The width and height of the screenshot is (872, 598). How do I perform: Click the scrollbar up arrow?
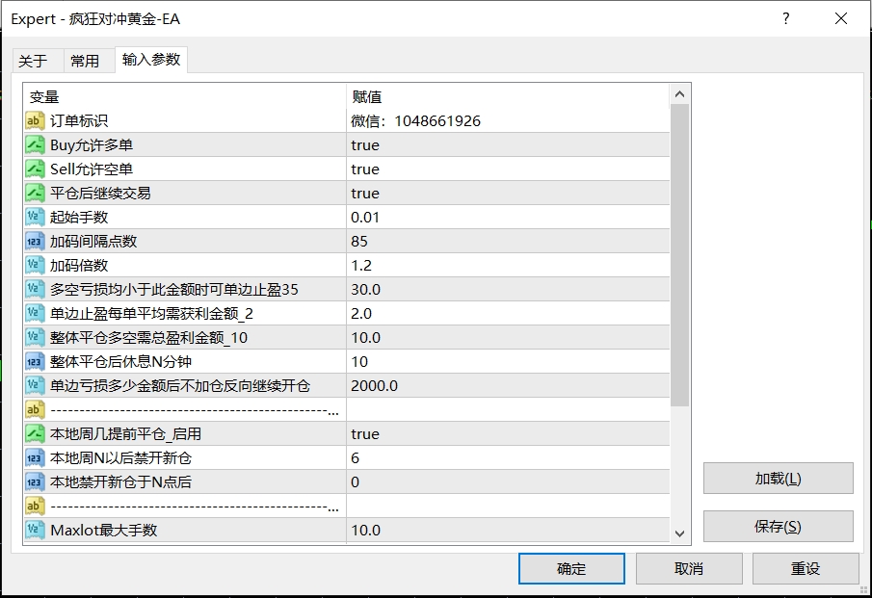680,93
